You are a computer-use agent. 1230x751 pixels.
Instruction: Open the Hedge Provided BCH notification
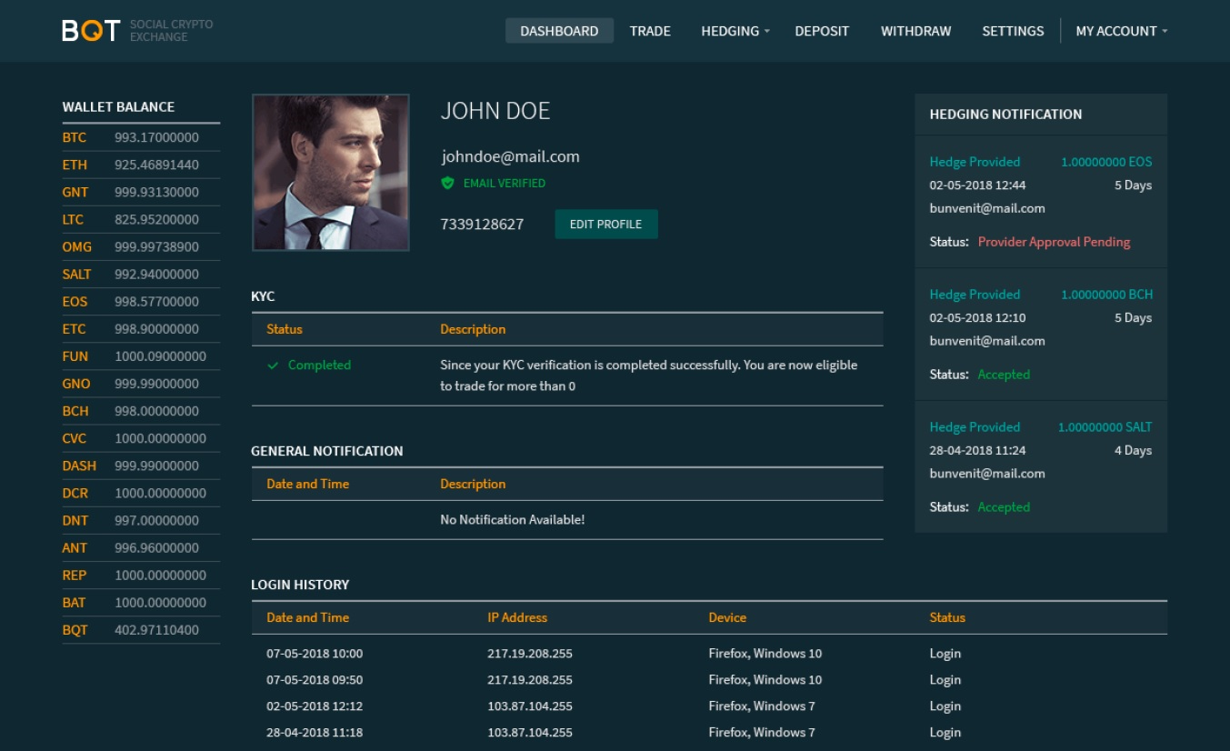coord(1041,335)
